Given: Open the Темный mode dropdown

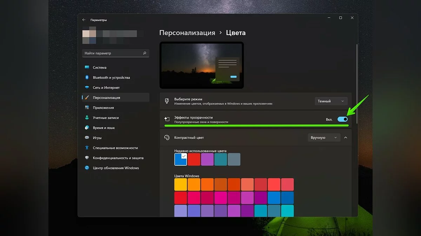Looking at the screenshot, I should (x=331, y=101).
